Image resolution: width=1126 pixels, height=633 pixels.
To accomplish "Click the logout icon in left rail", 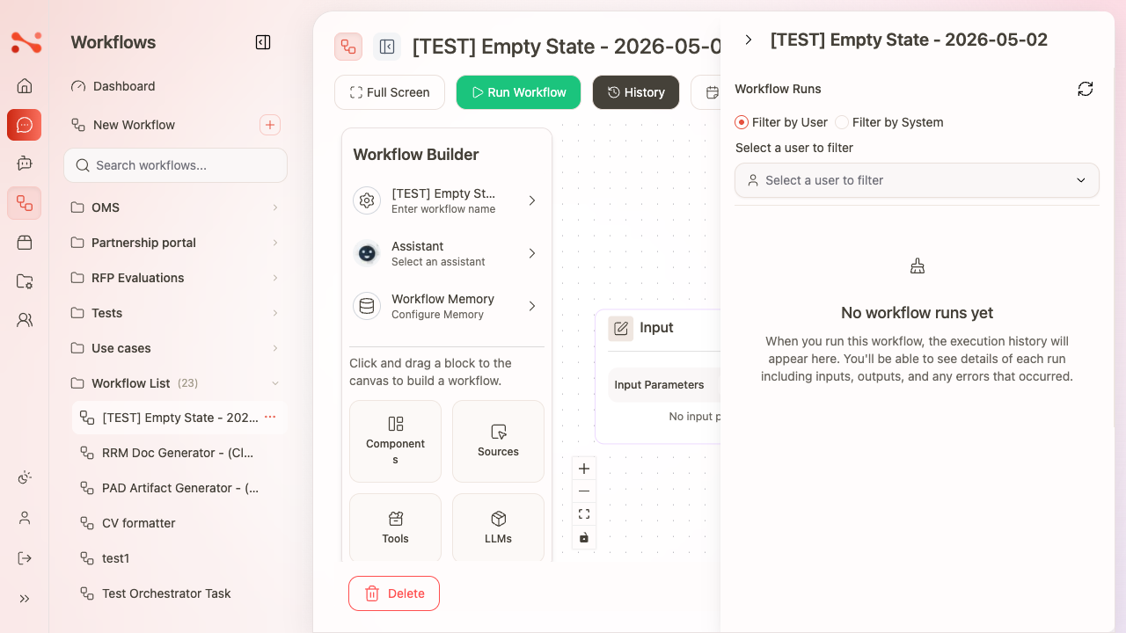I will [x=25, y=558].
